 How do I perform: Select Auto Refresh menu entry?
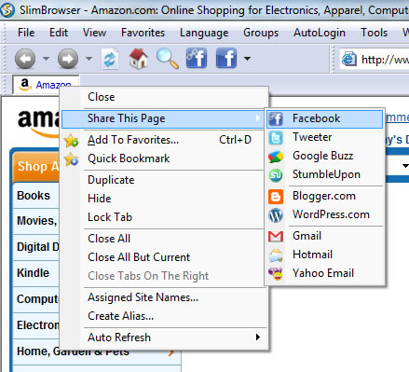(x=164, y=338)
